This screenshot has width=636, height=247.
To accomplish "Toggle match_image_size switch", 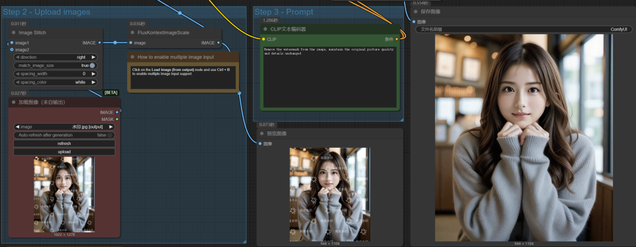I will coord(92,66).
